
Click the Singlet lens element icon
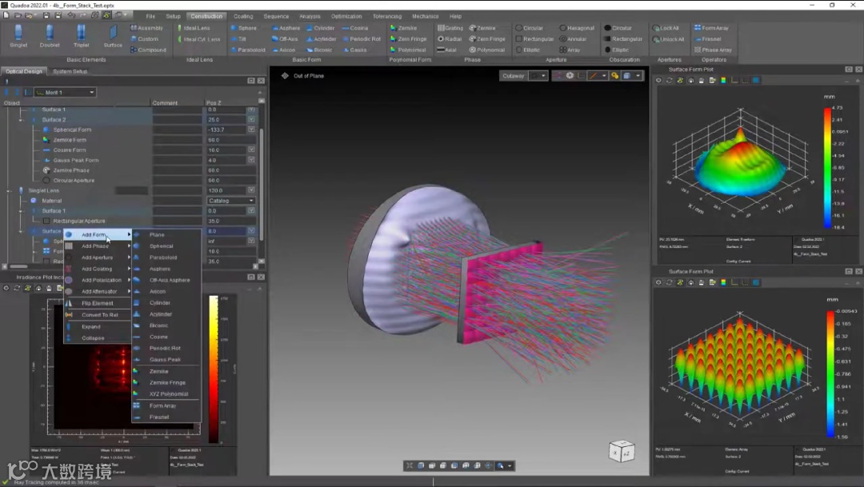pyautogui.click(x=18, y=32)
